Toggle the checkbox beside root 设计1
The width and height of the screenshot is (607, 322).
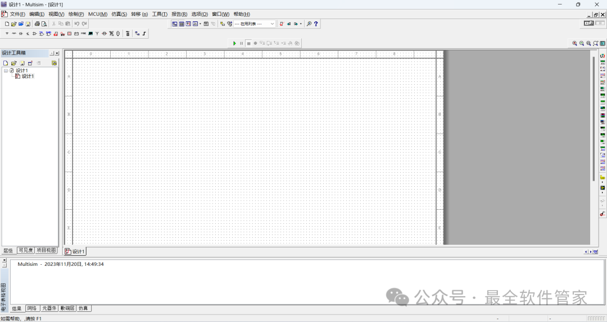(12, 71)
